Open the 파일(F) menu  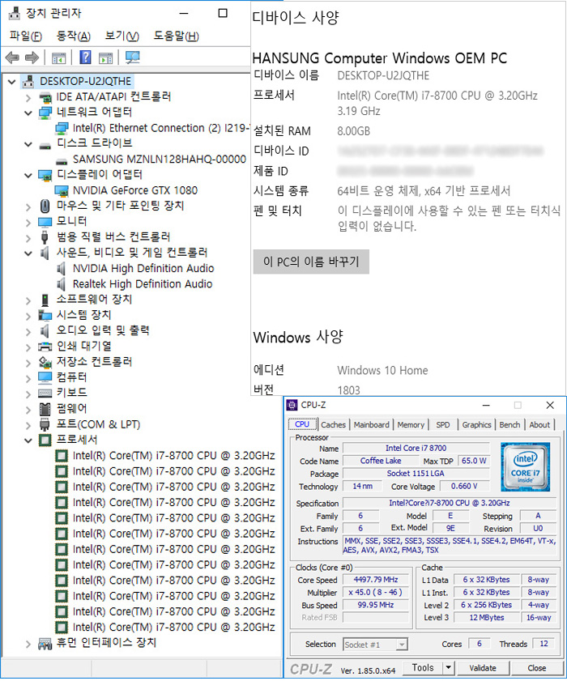(26, 36)
